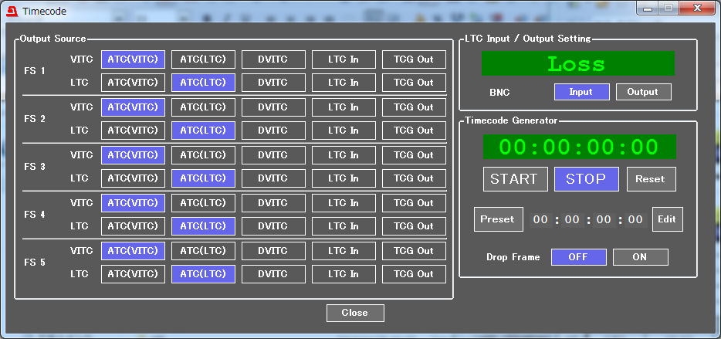Image resolution: width=721 pixels, height=339 pixels.
Task: Set FS 5 VITC to ATC(LTC)
Action: (203, 251)
